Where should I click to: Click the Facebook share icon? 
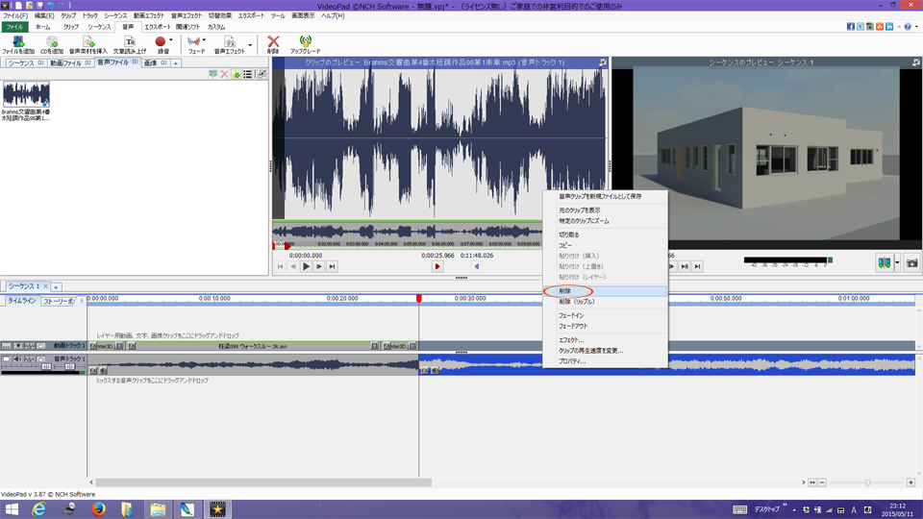(x=851, y=27)
